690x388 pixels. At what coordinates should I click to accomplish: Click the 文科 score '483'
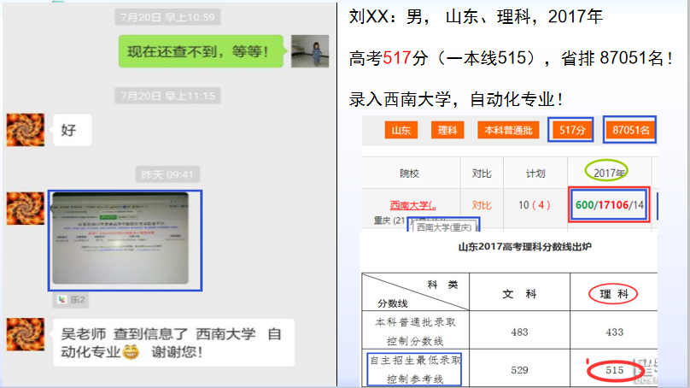(520, 332)
